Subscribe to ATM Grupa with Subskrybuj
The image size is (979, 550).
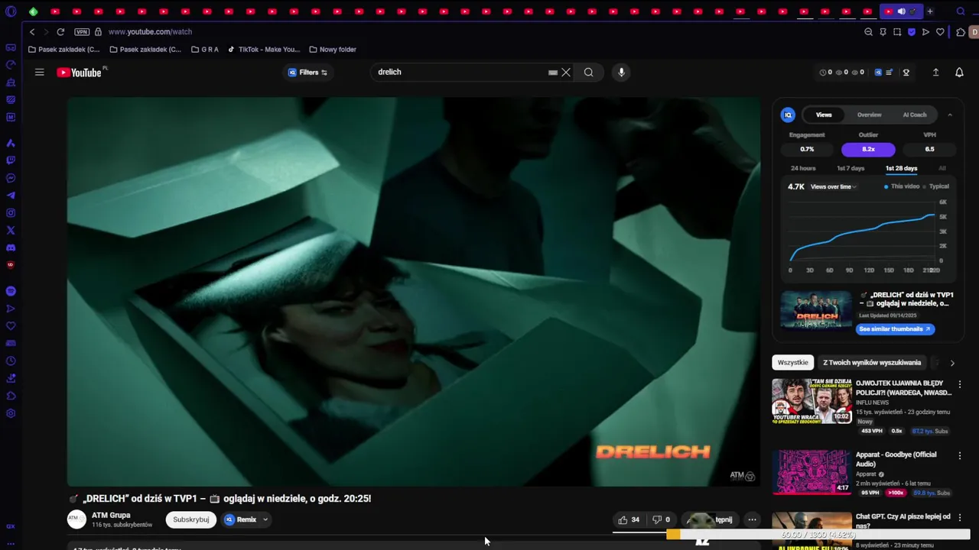click(191, 519)
